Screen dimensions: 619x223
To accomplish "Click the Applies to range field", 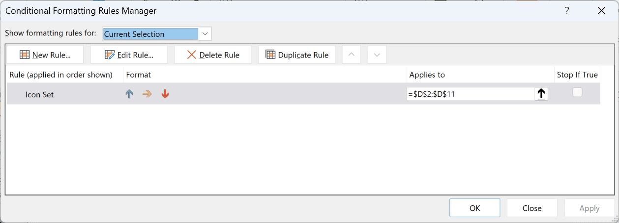I will 471,94.
